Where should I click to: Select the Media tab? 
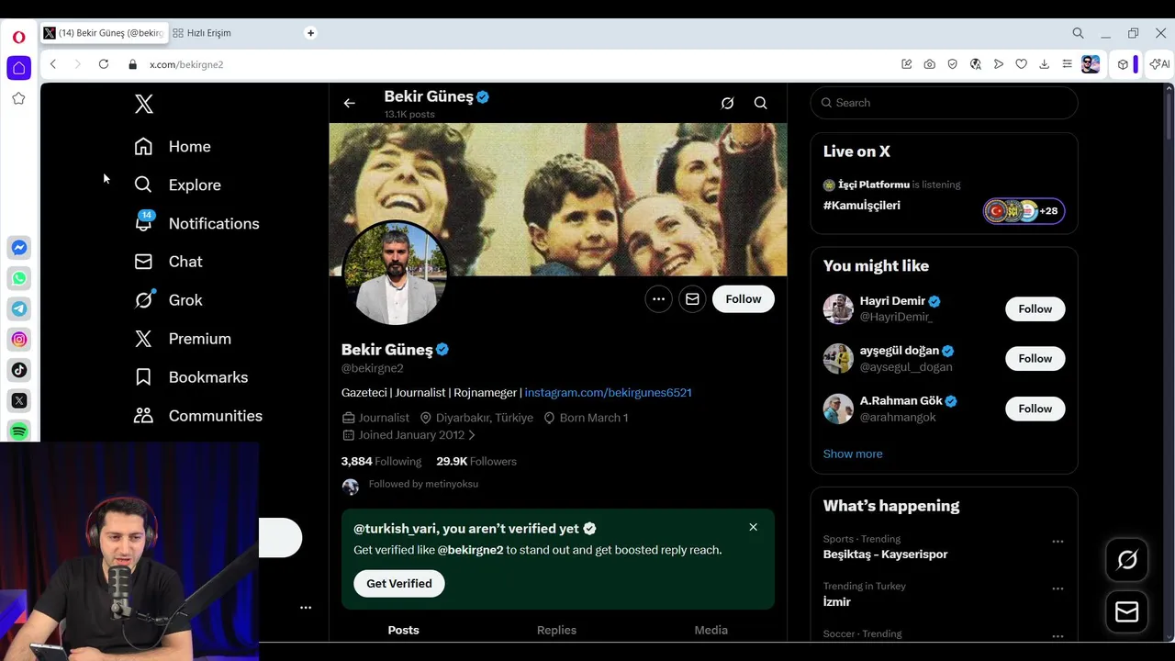(711, 630)
